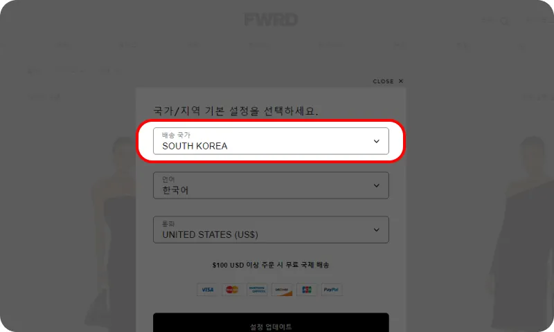Screen dimensions: 554x332
Task: Click the American Express card icon
Action: pyautogui.click(x=257, y=290)
